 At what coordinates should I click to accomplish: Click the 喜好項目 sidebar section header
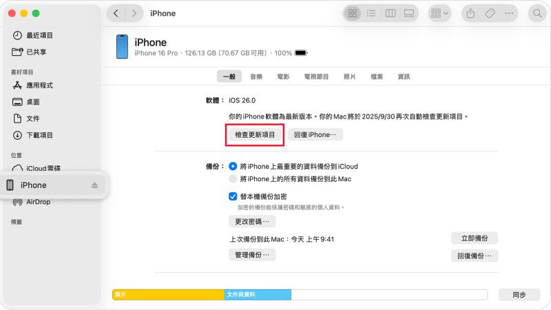(22, 72)
